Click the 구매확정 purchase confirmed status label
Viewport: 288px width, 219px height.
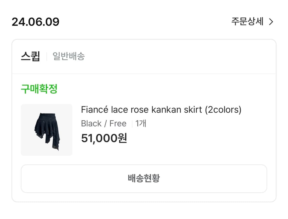[39, 89]
